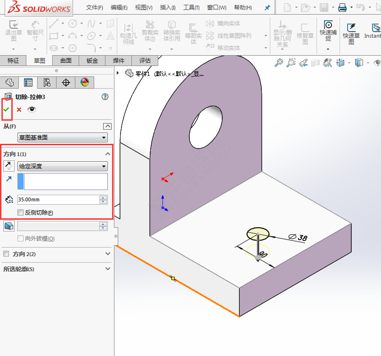Screen dimensions: 381x356
Task: Cancel the cut-extrude with the red X
Action: 18,109
